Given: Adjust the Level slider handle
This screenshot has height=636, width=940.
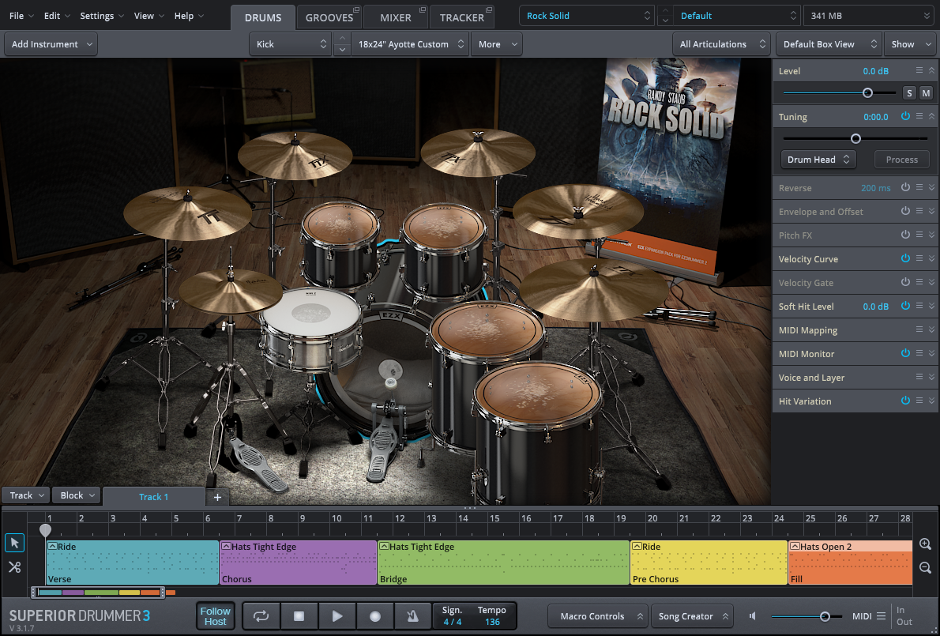Looking at the screenshot, I should 867,93.
